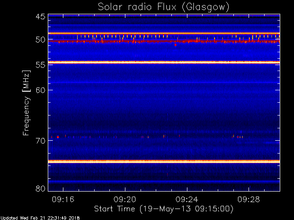
Task: Click the 60 frequency tick label
Action: click(40, 90)
